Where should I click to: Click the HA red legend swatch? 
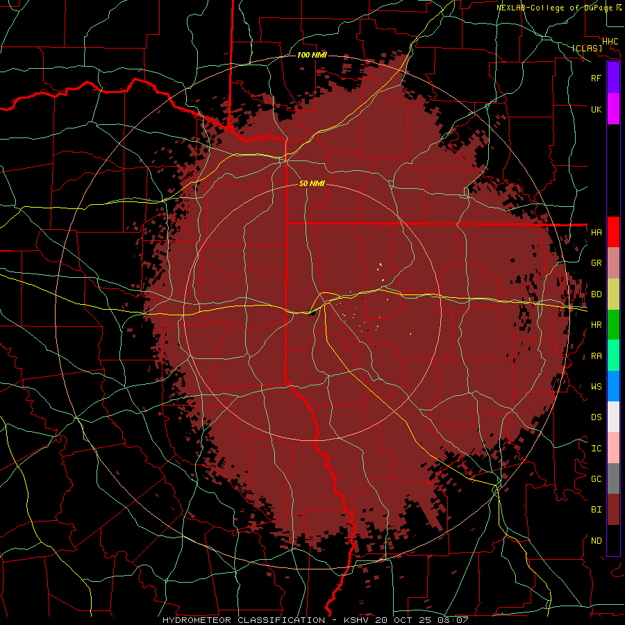(x=613, y=232)
